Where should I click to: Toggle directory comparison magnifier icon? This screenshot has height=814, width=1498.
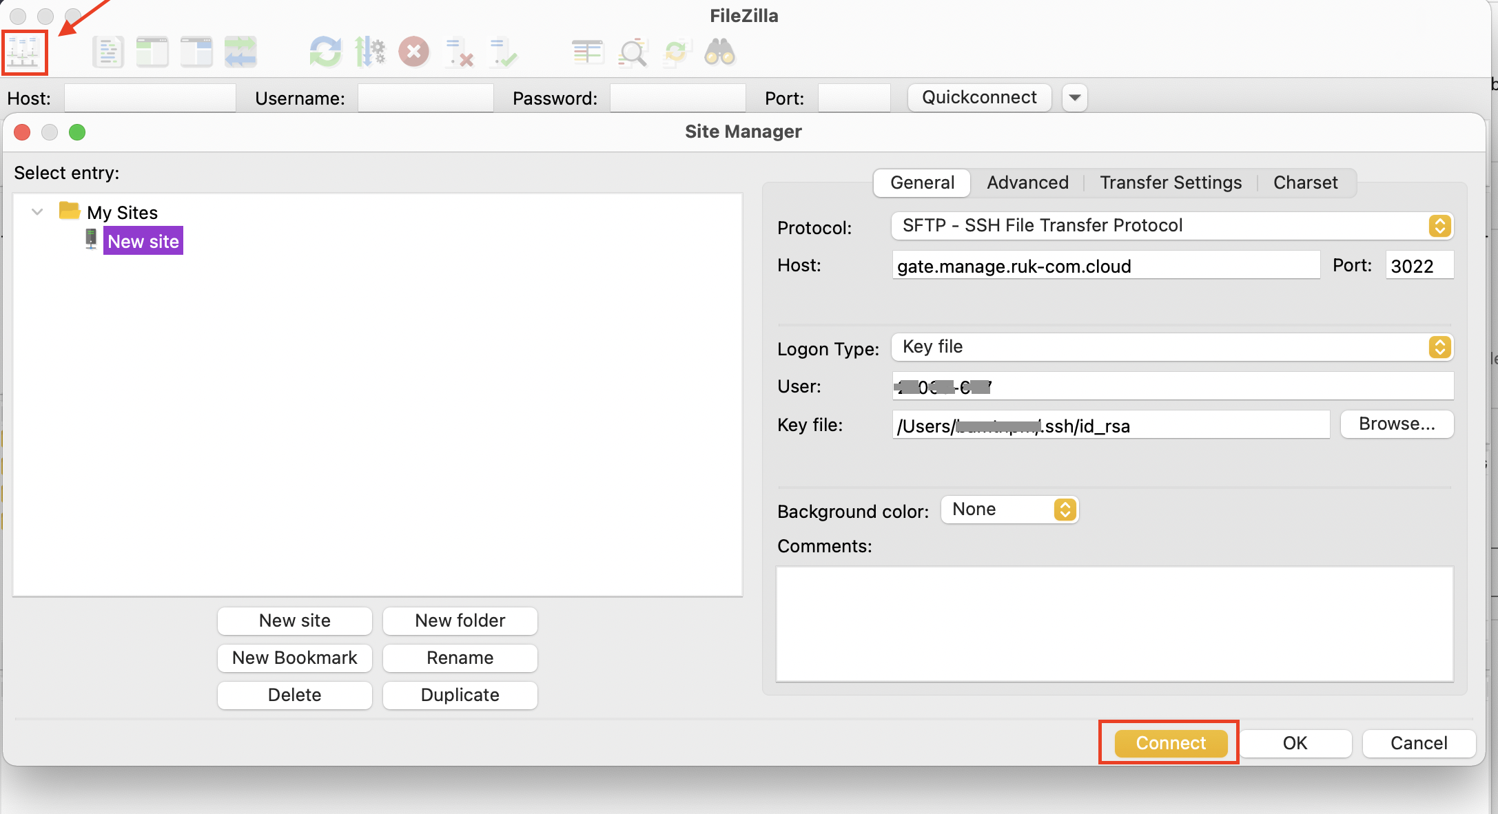(633, 52)
